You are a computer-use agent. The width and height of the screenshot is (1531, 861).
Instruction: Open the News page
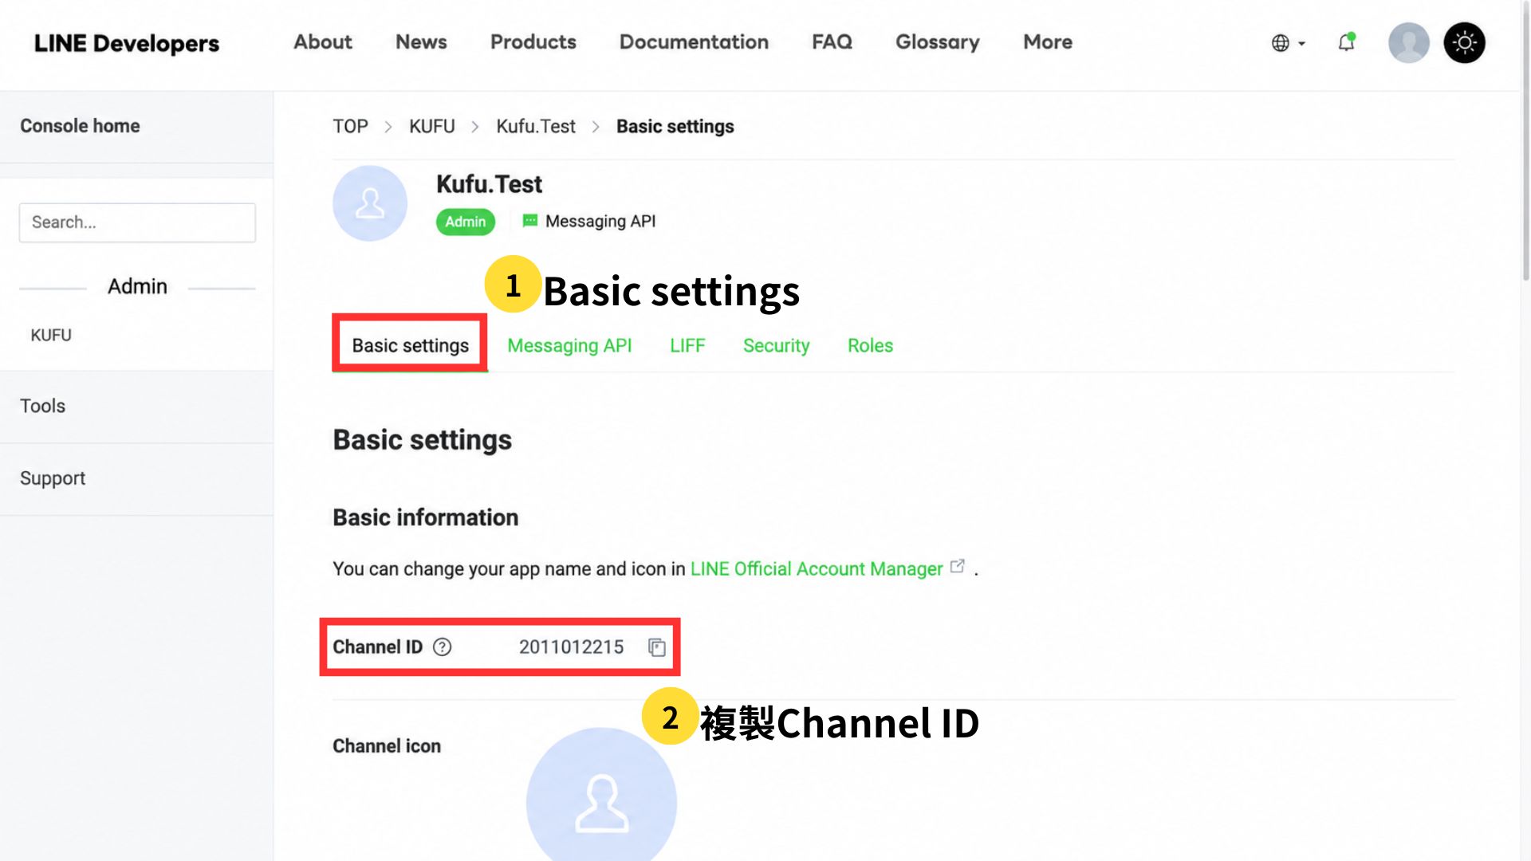[421, 42]
